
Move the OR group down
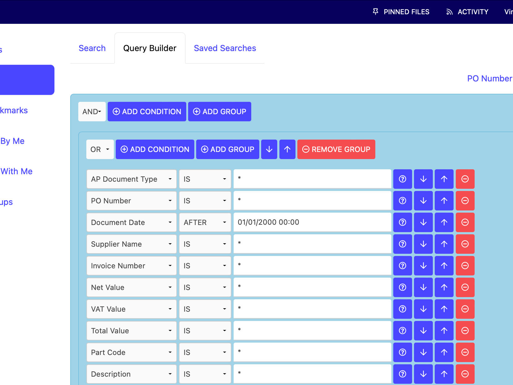tap(269, 149)
